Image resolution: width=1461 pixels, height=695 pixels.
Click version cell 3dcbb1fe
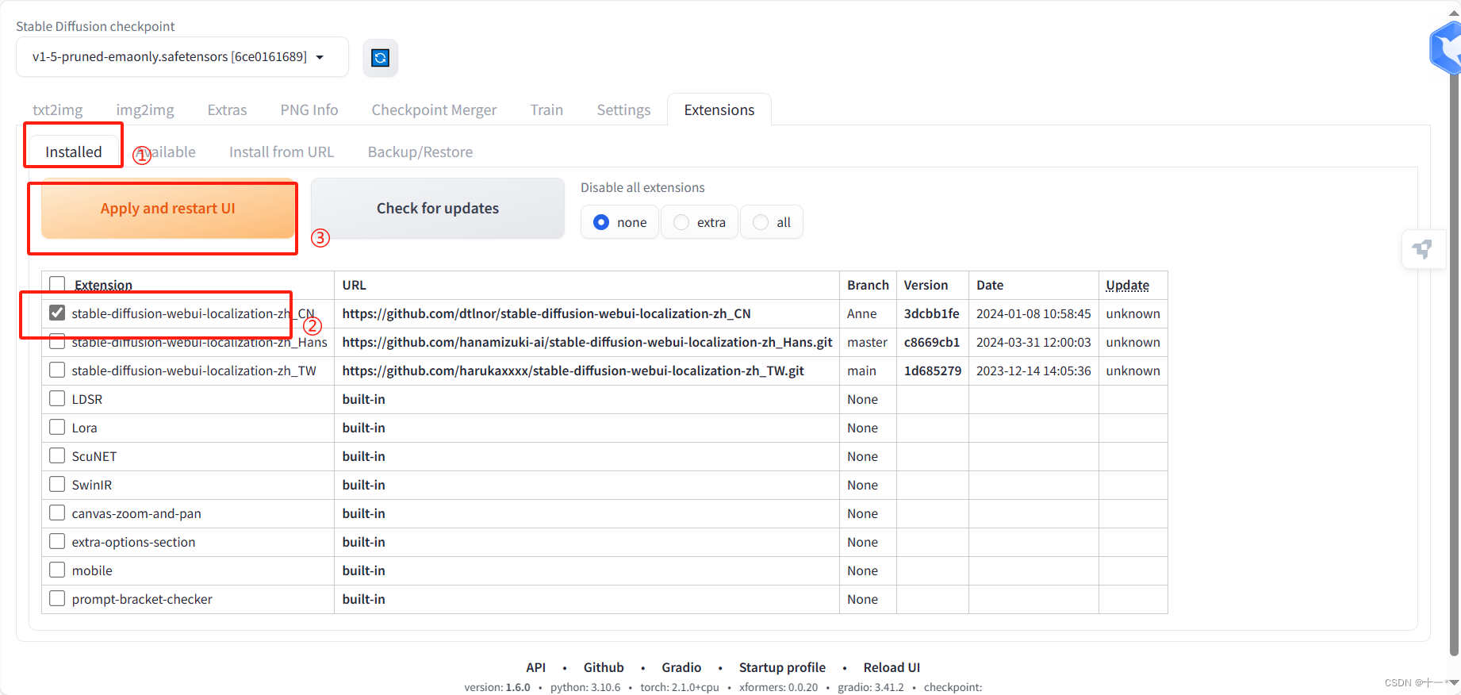click(932, 313)
